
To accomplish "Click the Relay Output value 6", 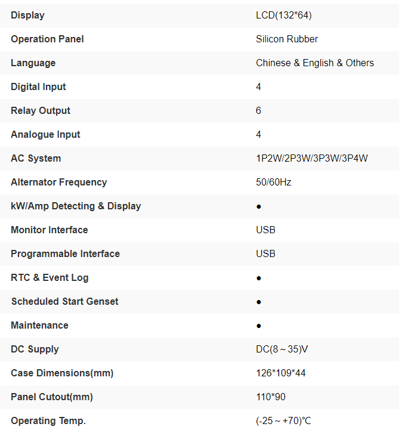I will 259,110.
